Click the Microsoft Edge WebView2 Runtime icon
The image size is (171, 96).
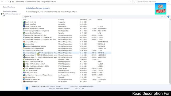pos(24,46)
